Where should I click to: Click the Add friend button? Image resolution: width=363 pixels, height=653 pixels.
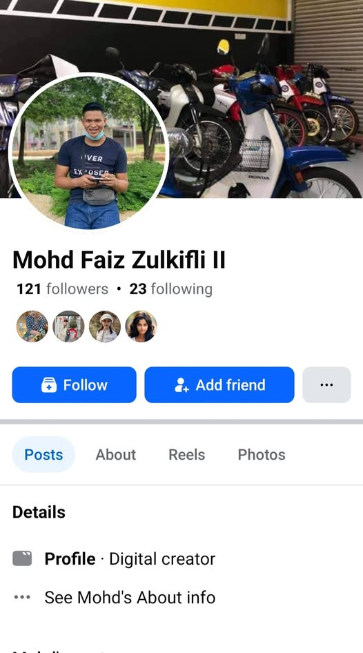pyautogui.click(x=219, y=384)
